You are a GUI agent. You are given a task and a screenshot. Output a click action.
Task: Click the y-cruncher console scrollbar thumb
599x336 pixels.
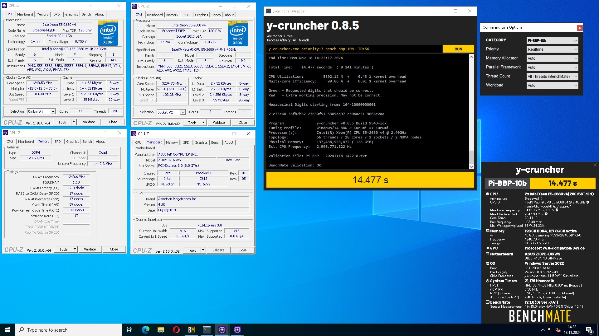tap(471, 157)
